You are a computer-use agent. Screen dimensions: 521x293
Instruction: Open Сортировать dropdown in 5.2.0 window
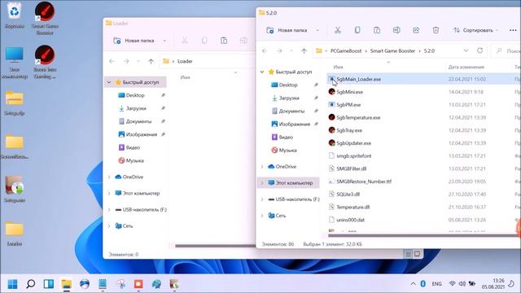(x=475, y=30)
